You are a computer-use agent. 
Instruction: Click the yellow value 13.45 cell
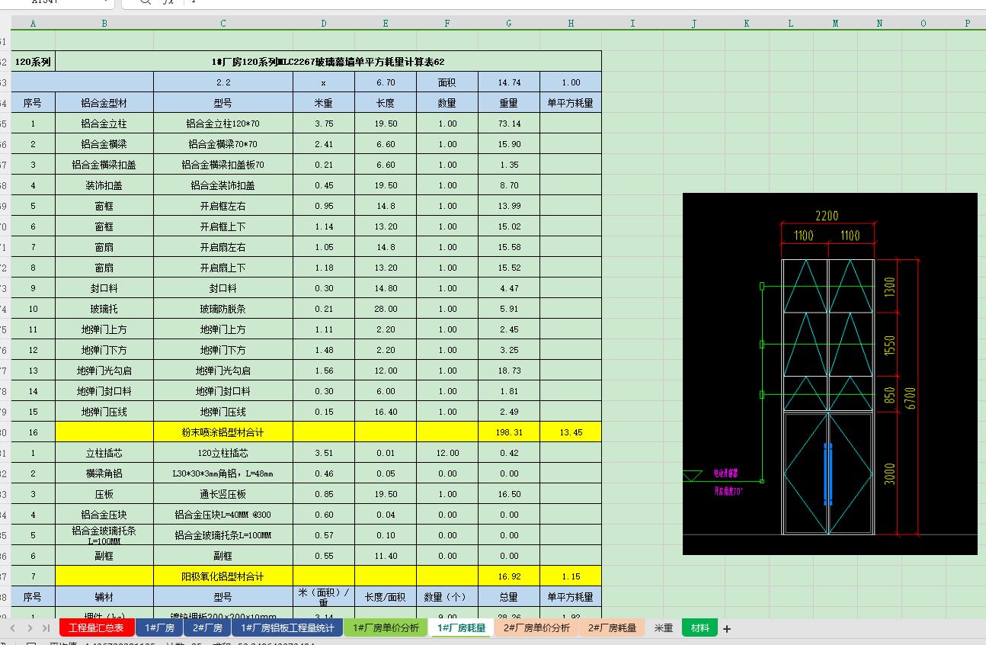point(571,432)
